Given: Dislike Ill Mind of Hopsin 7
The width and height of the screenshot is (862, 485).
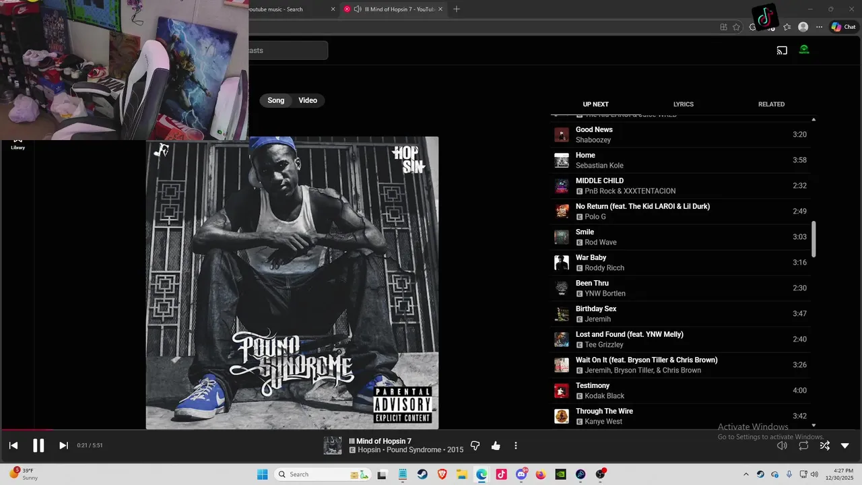Looking at the screenshot, I should click(x=475, y=445).
